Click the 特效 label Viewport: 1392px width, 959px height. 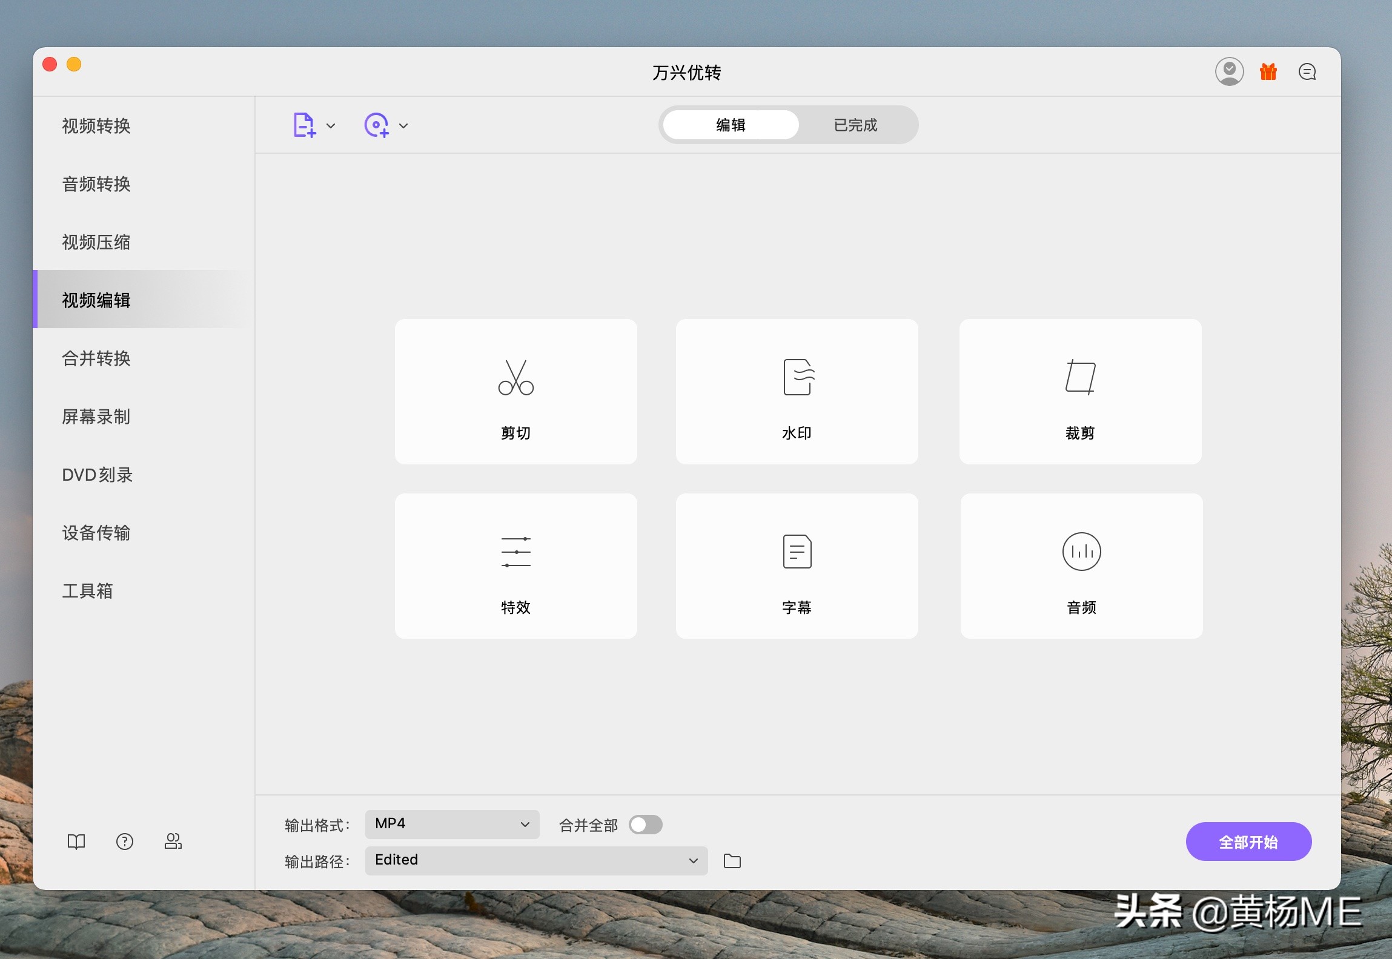point(516,608)
